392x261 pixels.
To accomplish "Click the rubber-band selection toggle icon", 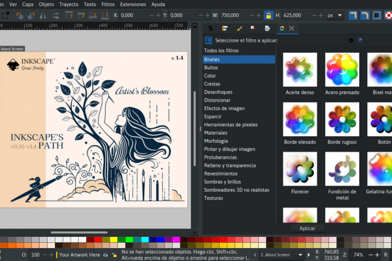I will pos(5,16).
